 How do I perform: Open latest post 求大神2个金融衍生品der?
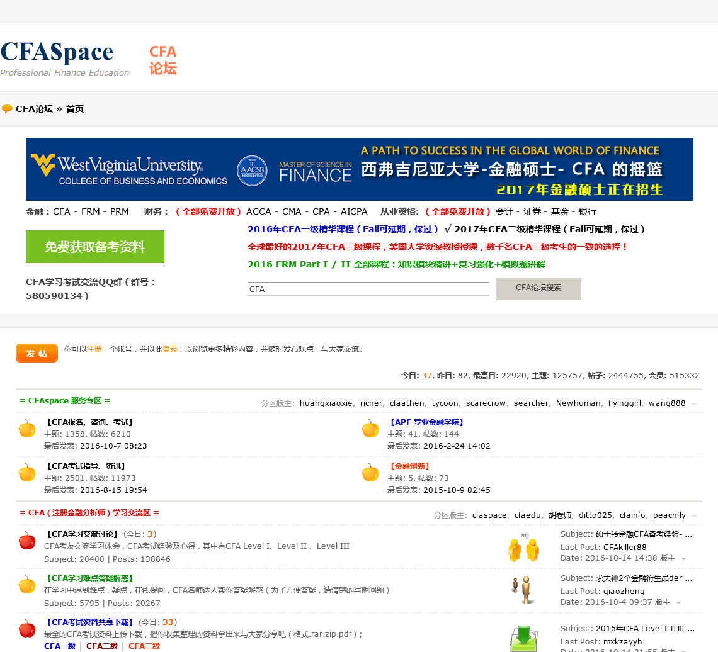[644, 578]
